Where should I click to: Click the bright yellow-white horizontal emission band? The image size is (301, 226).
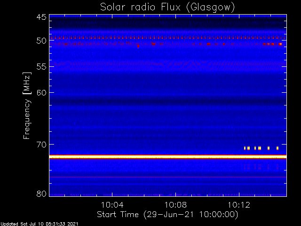(x=168, y=157)
